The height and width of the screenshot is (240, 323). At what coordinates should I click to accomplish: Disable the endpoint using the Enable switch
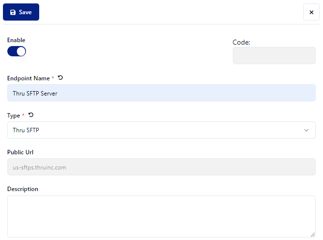[x=17, y=51]
